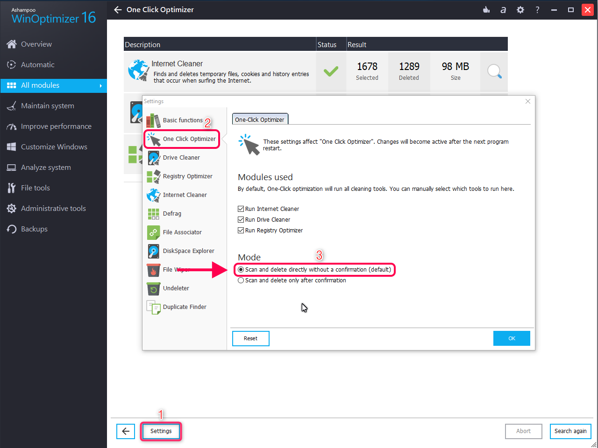Click the Modules used heading
This screenshot has height=448, width=598.
265,177
